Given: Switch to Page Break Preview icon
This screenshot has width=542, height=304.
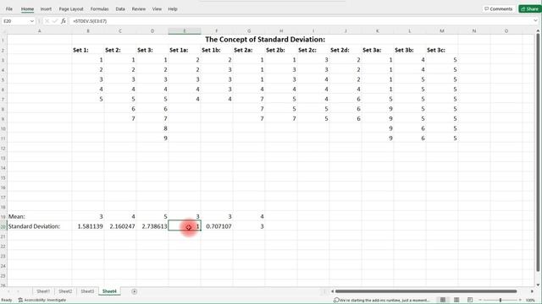Looking at the screenshot, I should click(x=470, y=300).
